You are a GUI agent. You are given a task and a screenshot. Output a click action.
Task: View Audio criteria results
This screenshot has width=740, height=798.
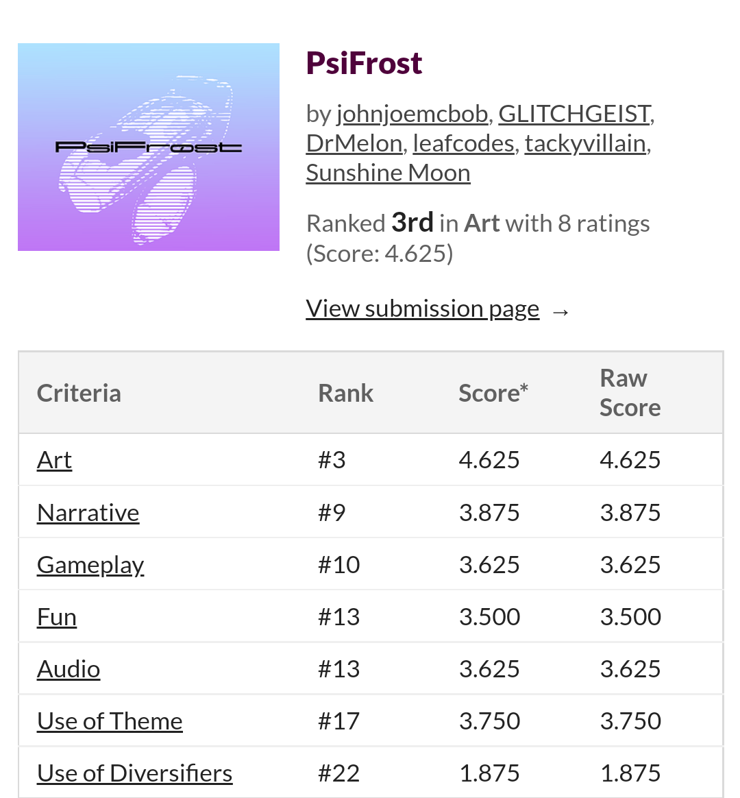[x=69, y=669]
